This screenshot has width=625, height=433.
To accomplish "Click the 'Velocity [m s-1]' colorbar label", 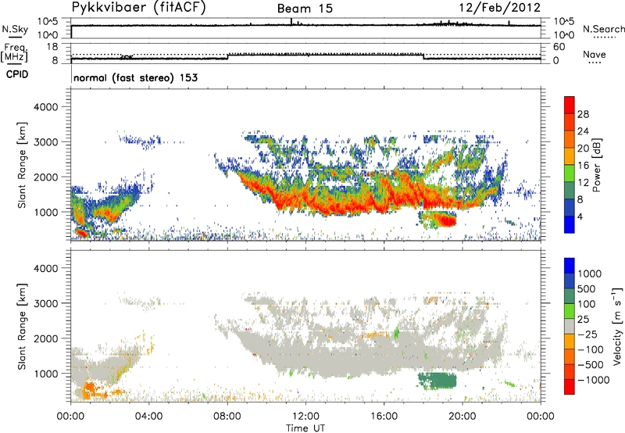I will pyautogui.click(x=617, y=326).
